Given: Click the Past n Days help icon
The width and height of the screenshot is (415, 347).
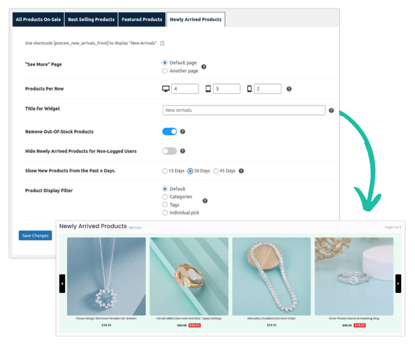Looking at the screenshot, I should 241,171.
